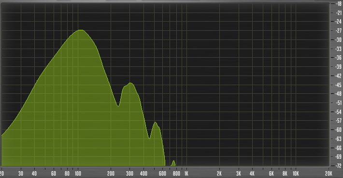
Task: Click the 10K frequency axis label
Action: pyautogui.click(x=296, y=174)
